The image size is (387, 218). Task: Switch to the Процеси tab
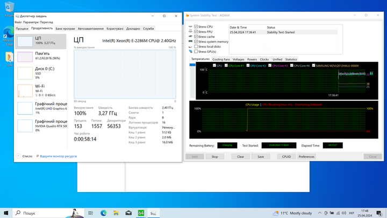(x=22, y=29)
